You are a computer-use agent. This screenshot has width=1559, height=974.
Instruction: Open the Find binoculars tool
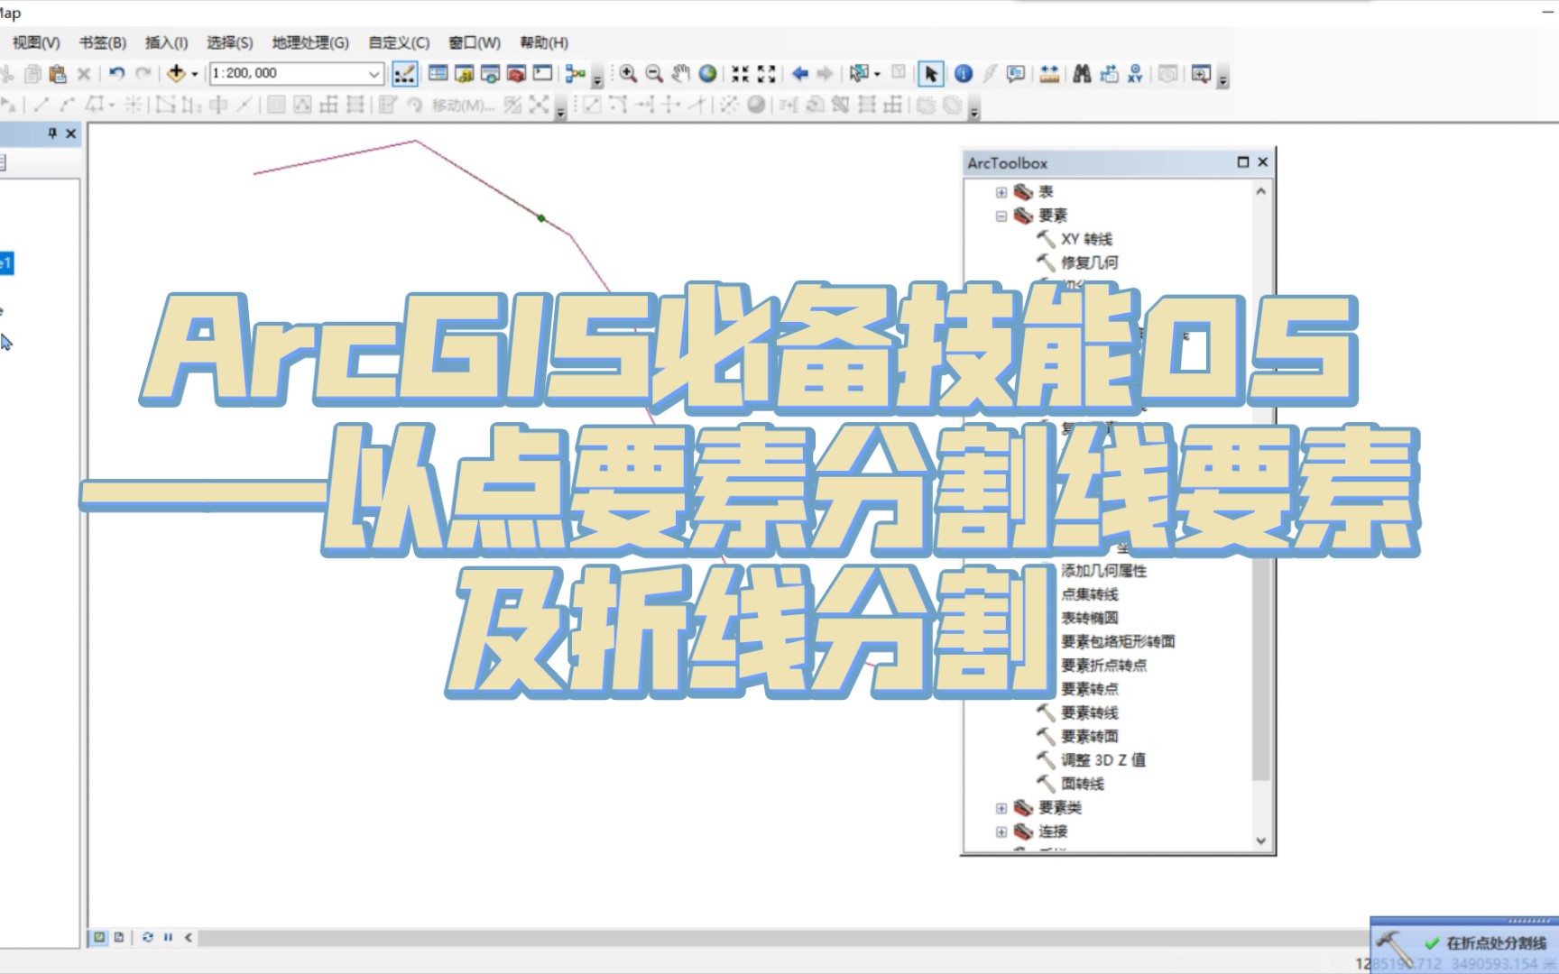pos(1082,74)
